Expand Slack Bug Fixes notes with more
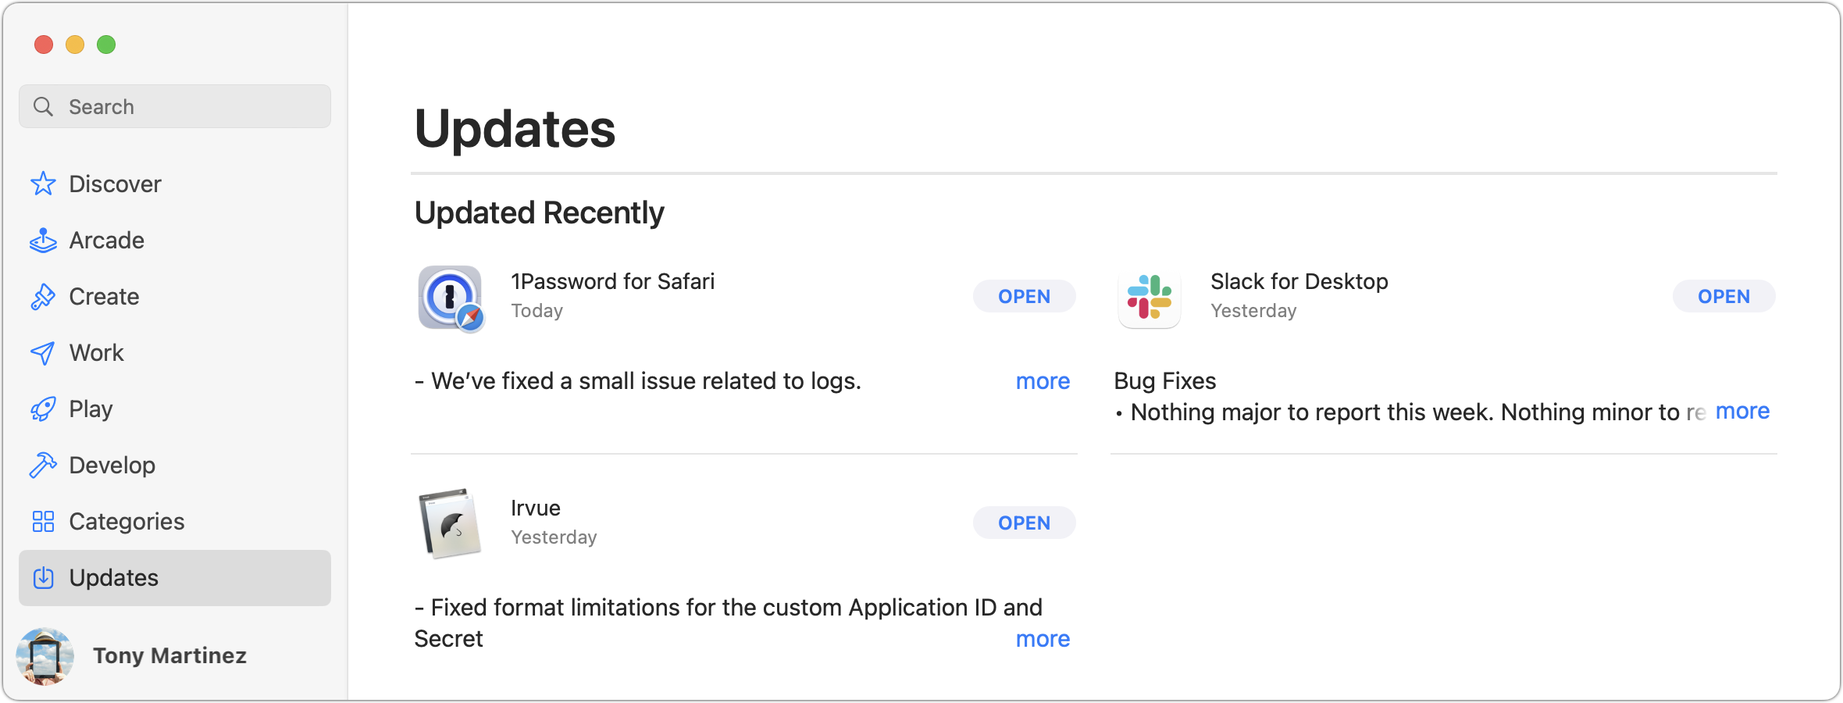1843x703 pixels. click(1742, 411)
